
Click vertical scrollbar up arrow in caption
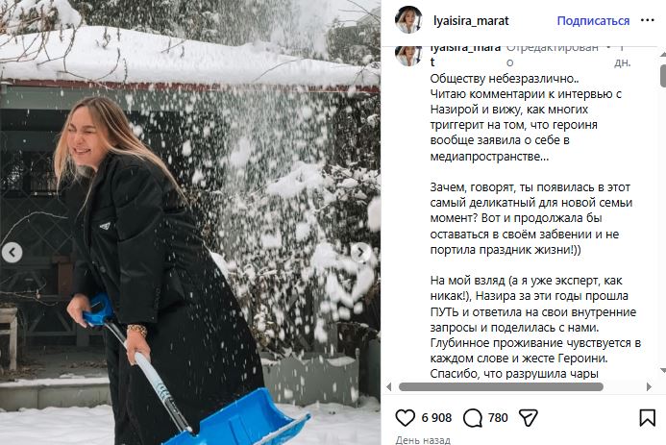pos(663,55)
